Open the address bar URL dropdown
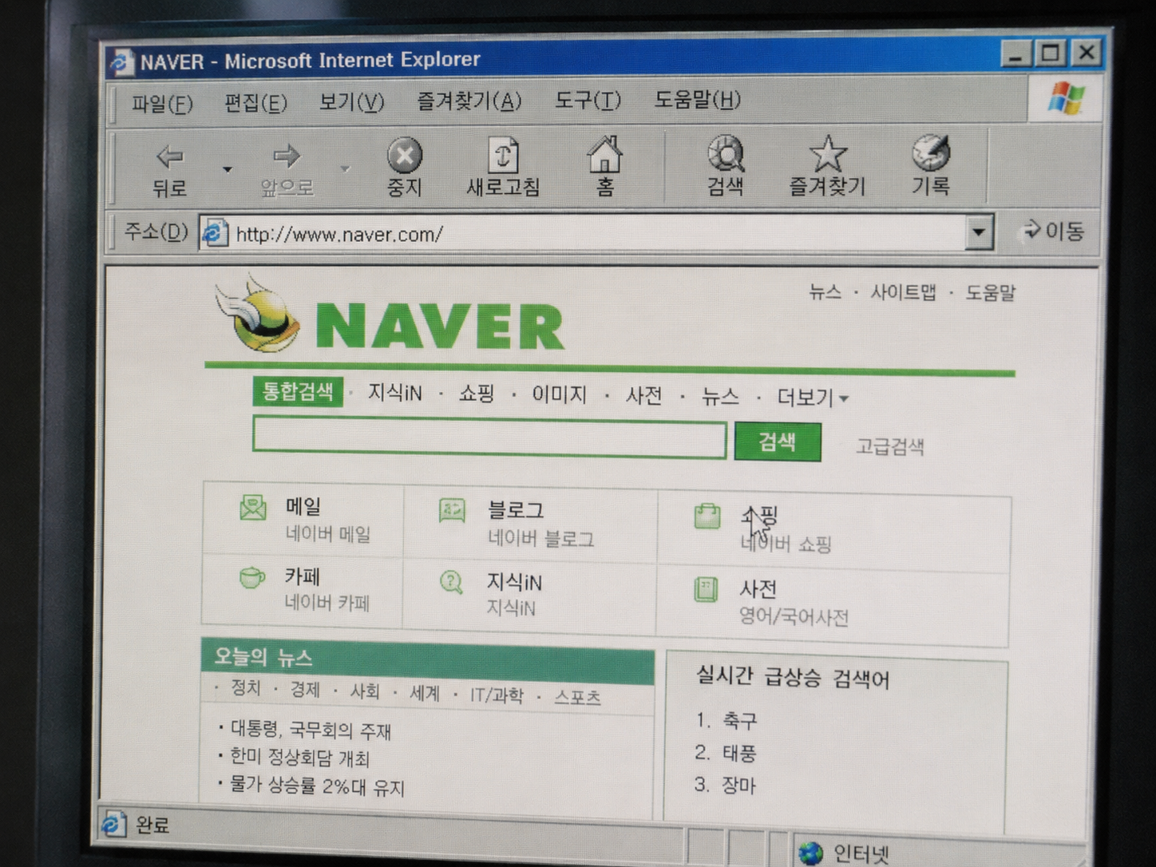Viewport: 1156px width, 867px height. pyautogui.click(x=979, y=233)
